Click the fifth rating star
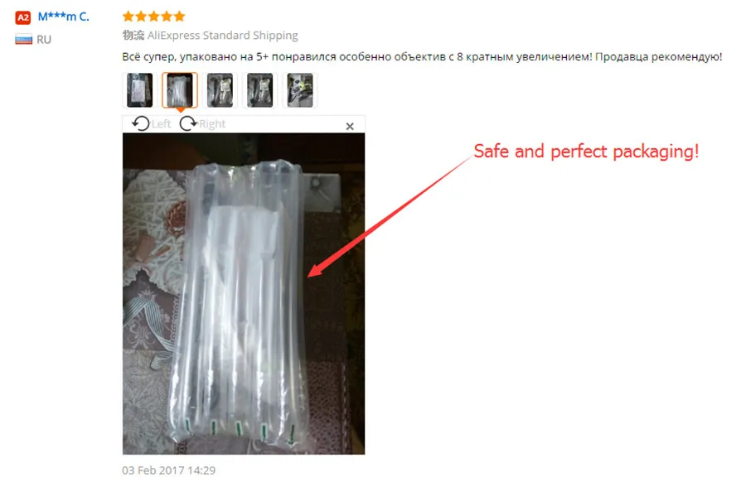This screenshot has height=487, width=746. 179,17
